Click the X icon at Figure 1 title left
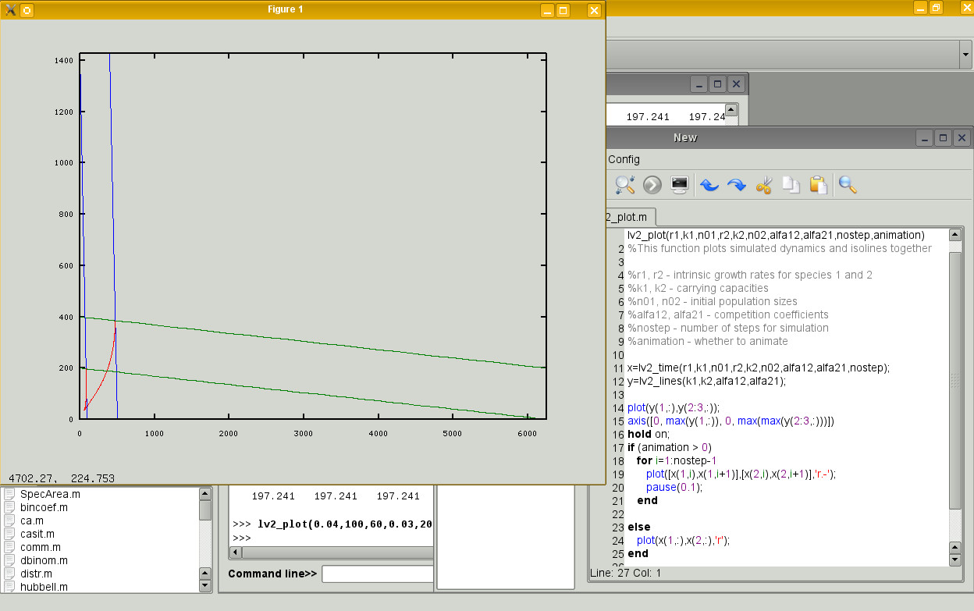The height and width of the screenshot is (611, 974). [x=10, y=9]
